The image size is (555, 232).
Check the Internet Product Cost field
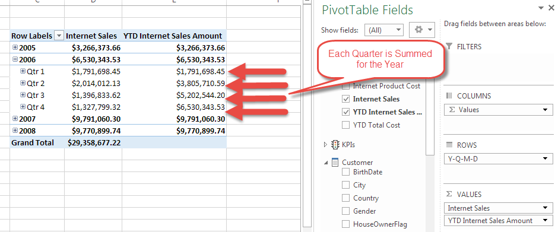[x=346, y=86]
